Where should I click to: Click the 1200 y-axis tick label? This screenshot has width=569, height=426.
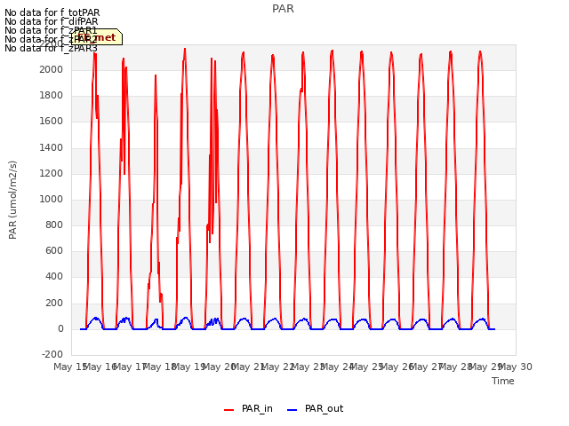coord(52,173)
